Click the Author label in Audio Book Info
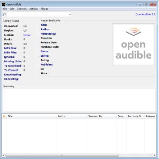The image size is (159, 159). [45, 29]
